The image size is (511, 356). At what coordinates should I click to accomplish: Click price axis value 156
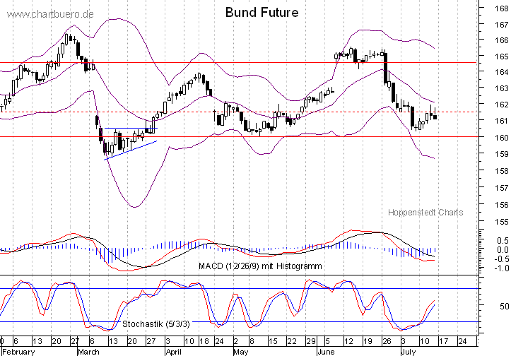(502, 205)
